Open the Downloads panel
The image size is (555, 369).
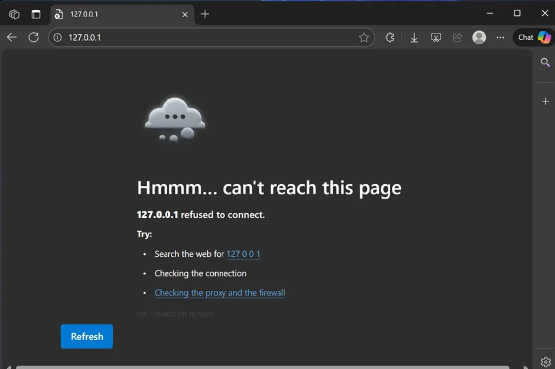(x=414, y=37)
